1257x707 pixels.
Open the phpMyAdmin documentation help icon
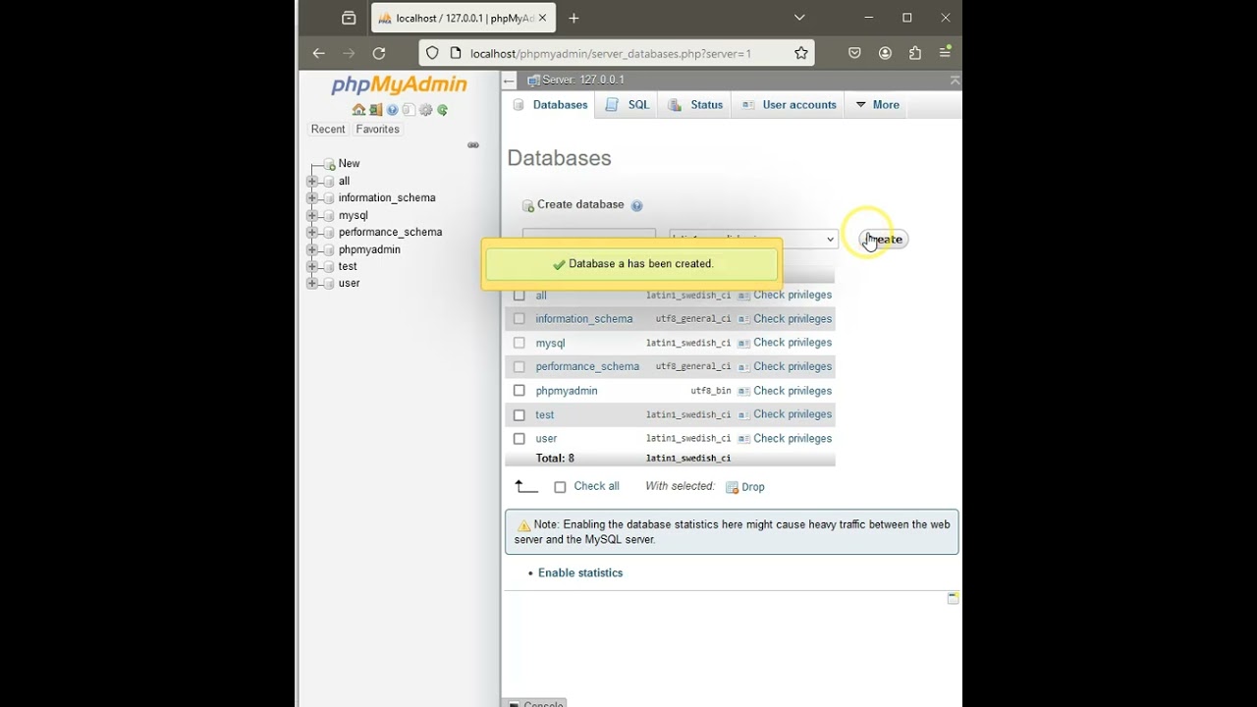(x=392, y=110)
